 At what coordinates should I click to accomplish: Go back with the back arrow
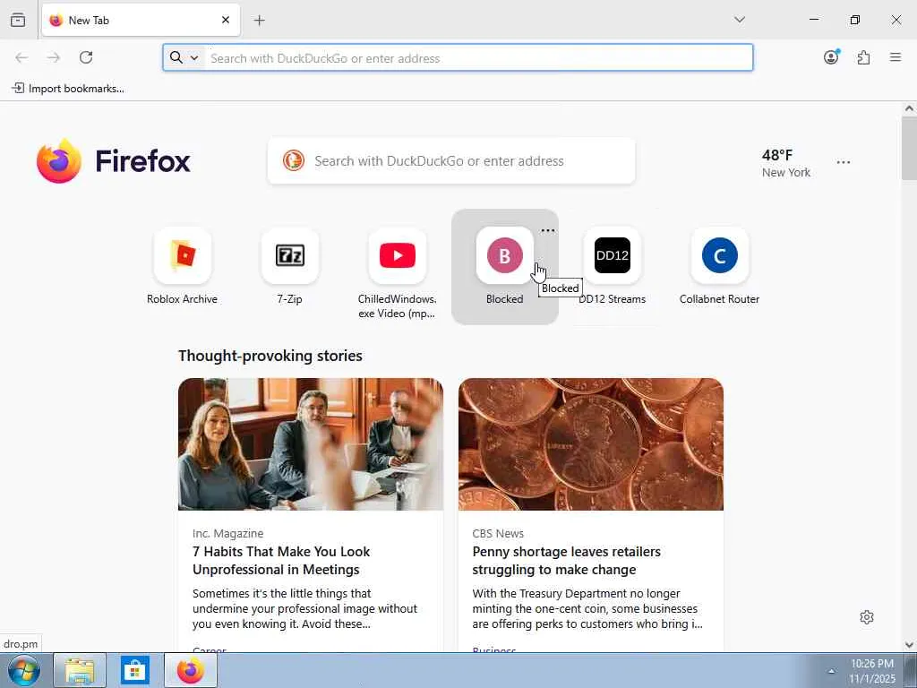tap(21, 57)
